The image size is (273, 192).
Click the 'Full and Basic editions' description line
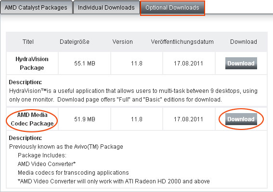pos(116,100)
